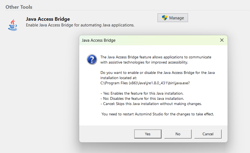Click the dashed separator below Other Tools
This screenshot has height=153, width=250.
pyautogui.click(x=125, y=11)
